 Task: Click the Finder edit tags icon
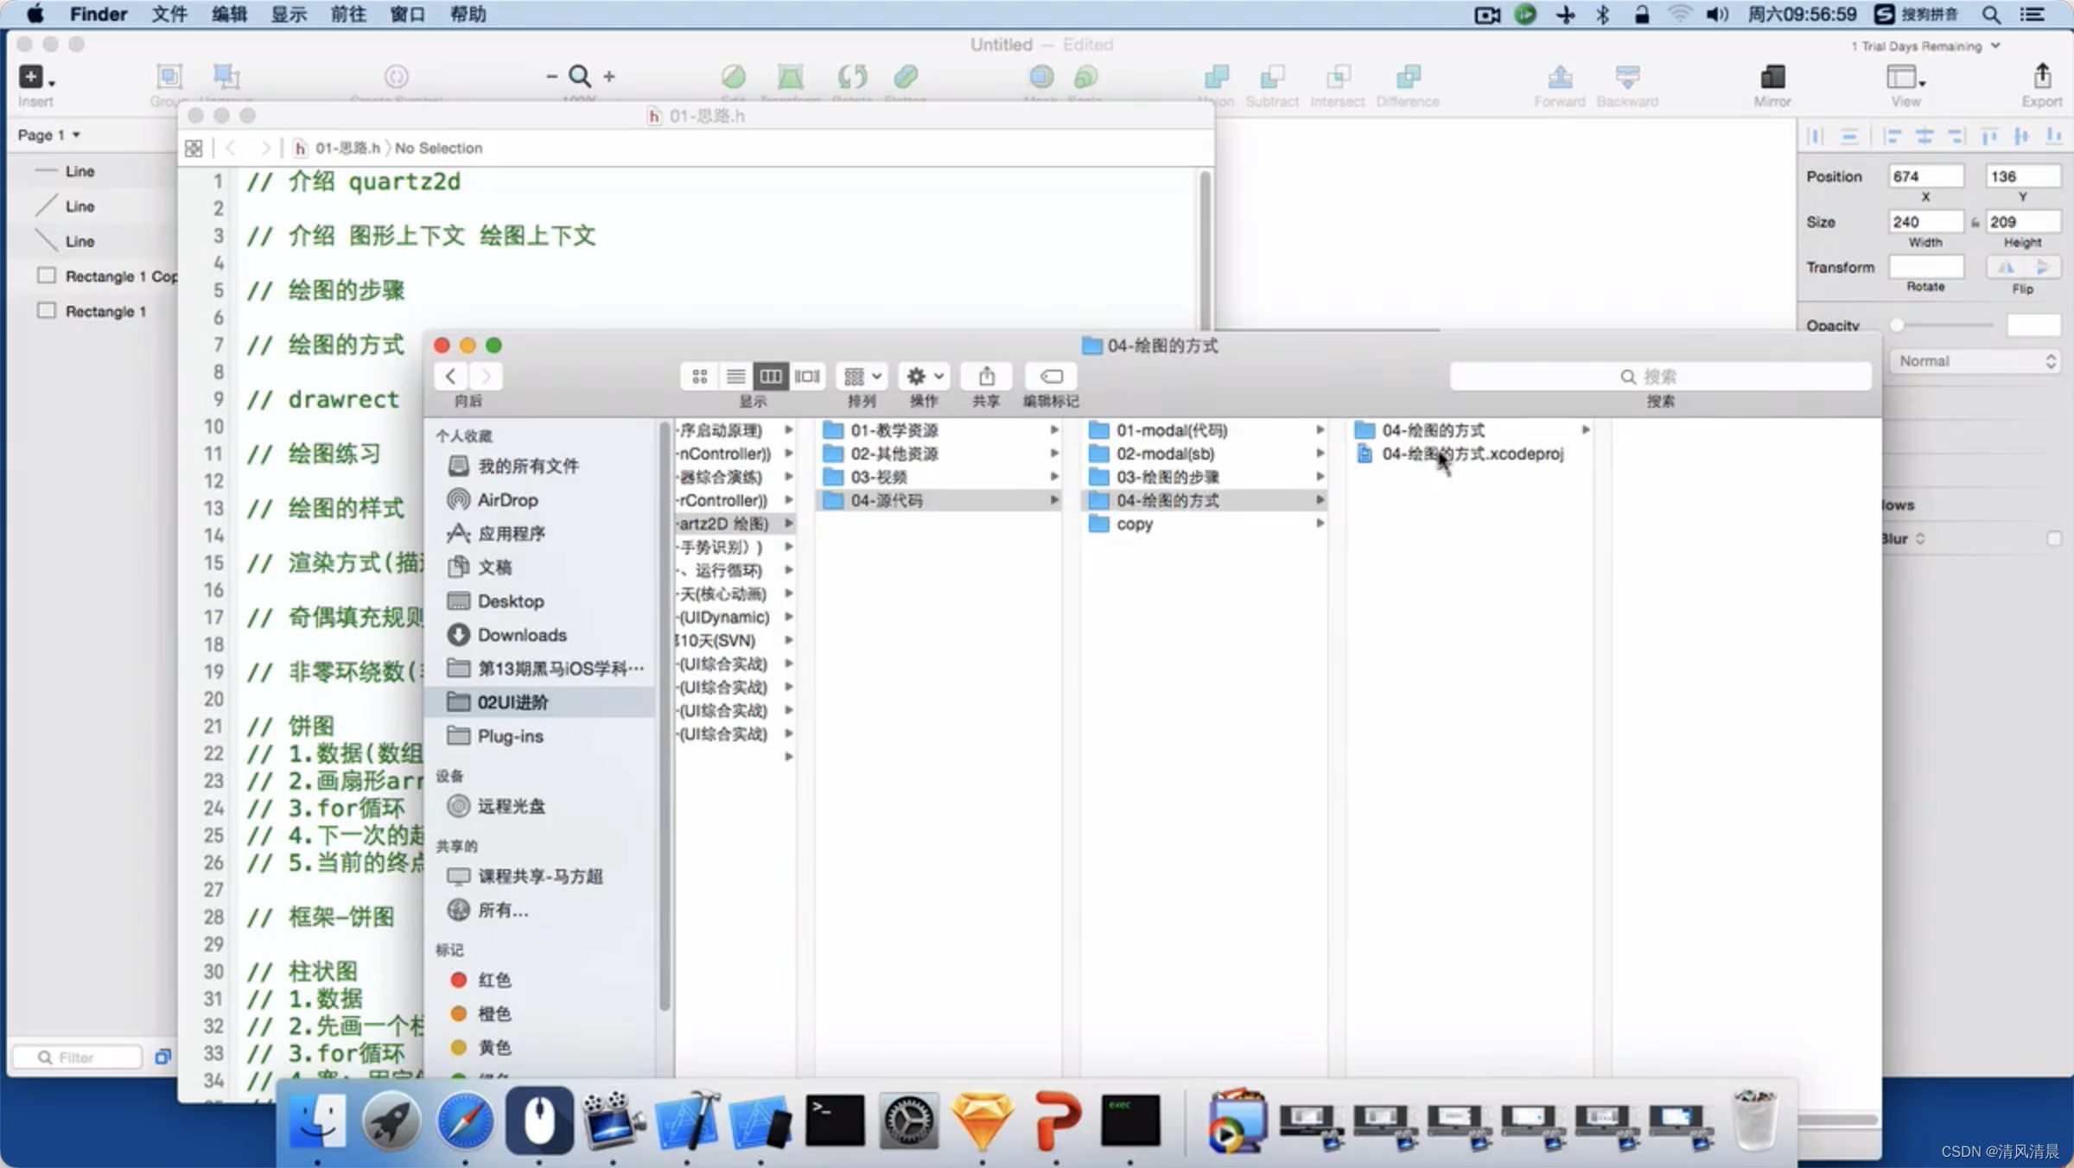[1051, 376]
